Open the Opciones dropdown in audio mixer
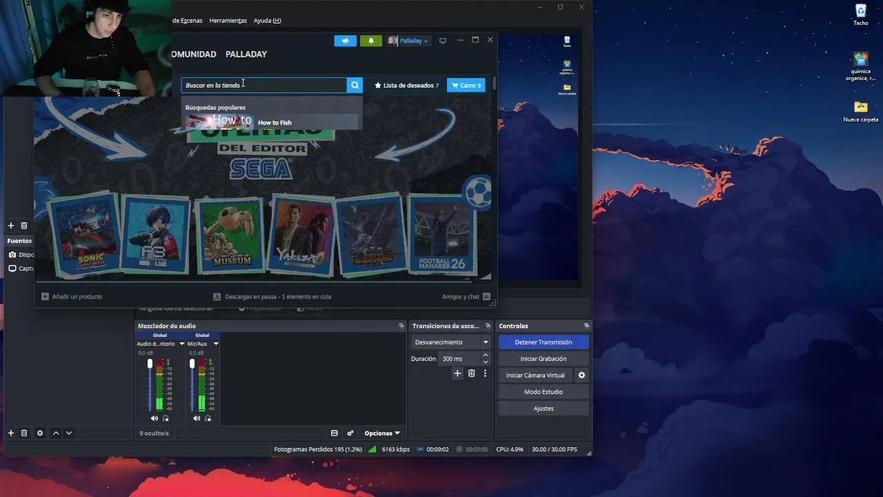The height and width of the screenshot is (497, 883). click(x=382, y=433)
